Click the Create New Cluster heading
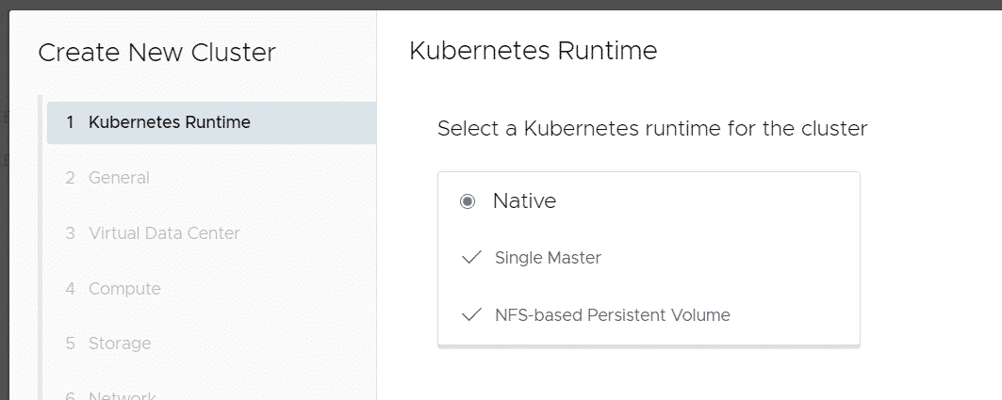 click(x=157, y=53)
